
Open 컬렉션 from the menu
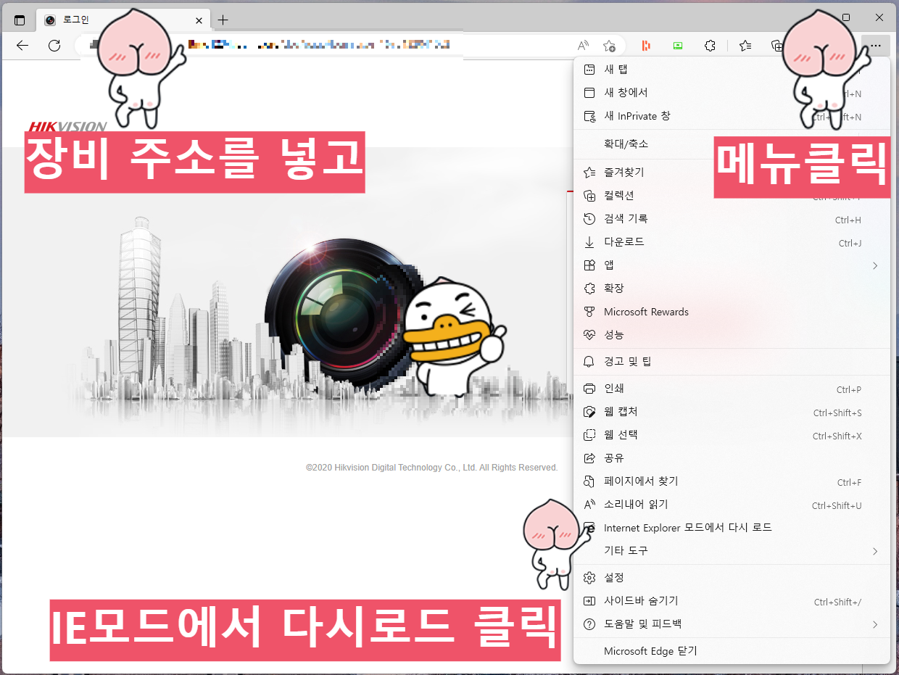732,196
